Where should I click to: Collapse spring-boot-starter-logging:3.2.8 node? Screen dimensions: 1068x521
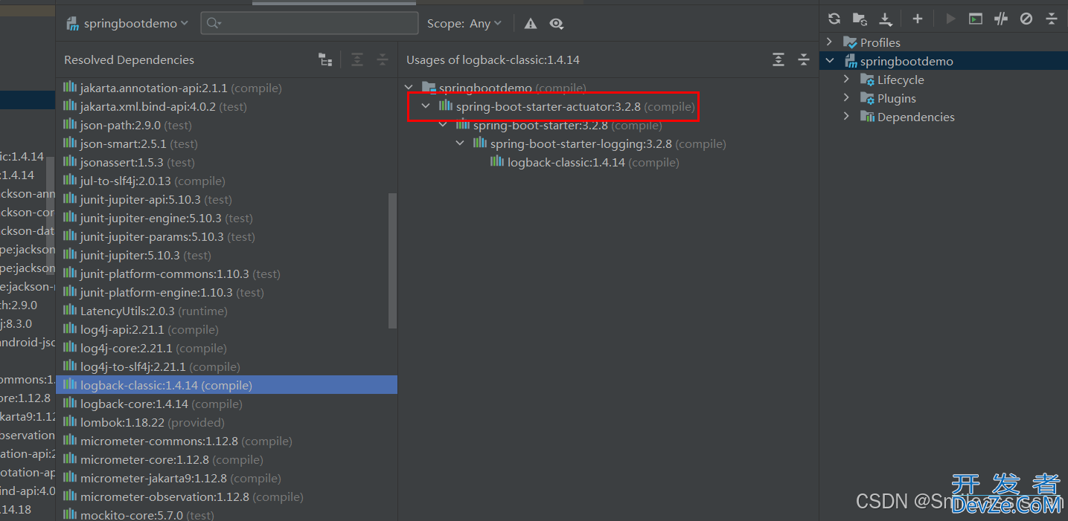pyautogui.click(x=460, y=143)
